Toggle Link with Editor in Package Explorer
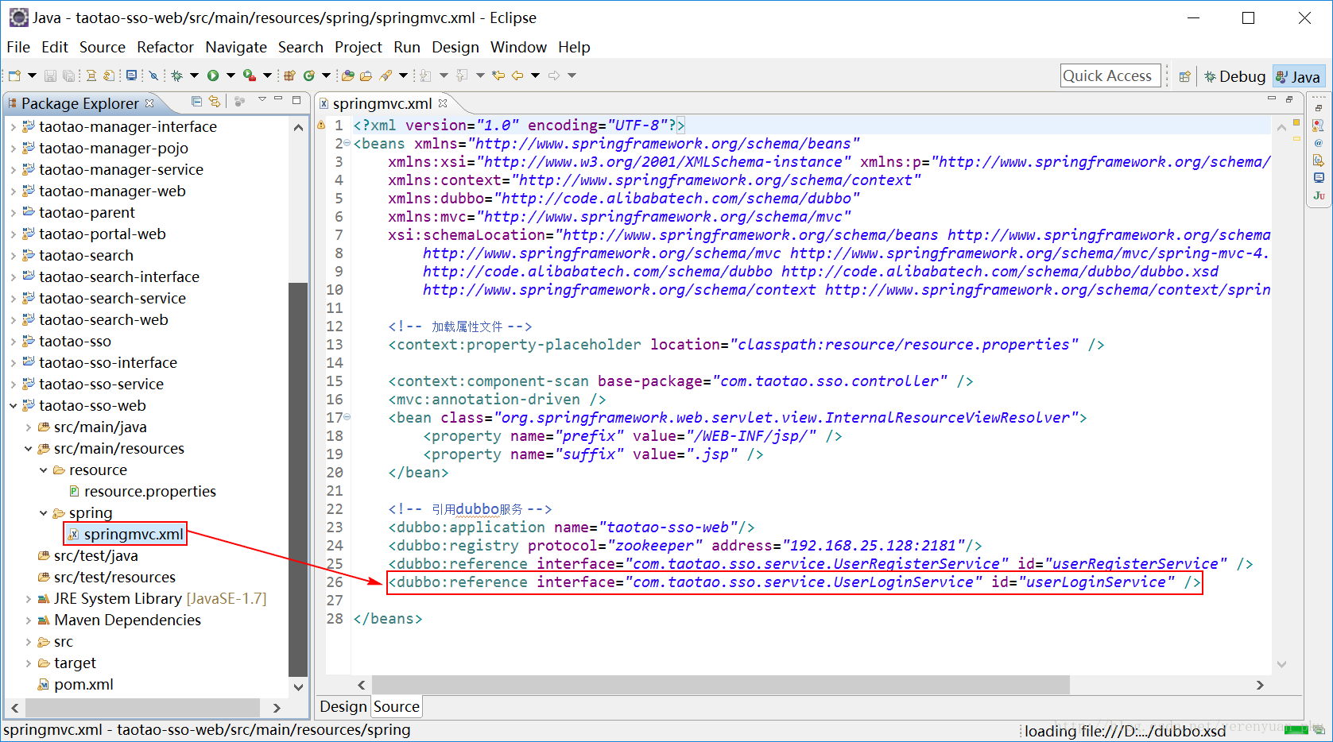Screen dimensions: 1333x742 pyautogui.click(x=215, y=101)
